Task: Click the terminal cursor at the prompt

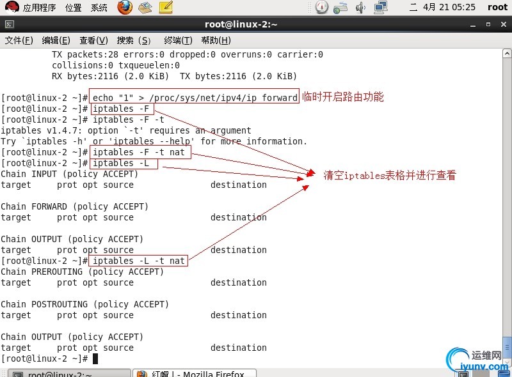Action: click(95, 358)
